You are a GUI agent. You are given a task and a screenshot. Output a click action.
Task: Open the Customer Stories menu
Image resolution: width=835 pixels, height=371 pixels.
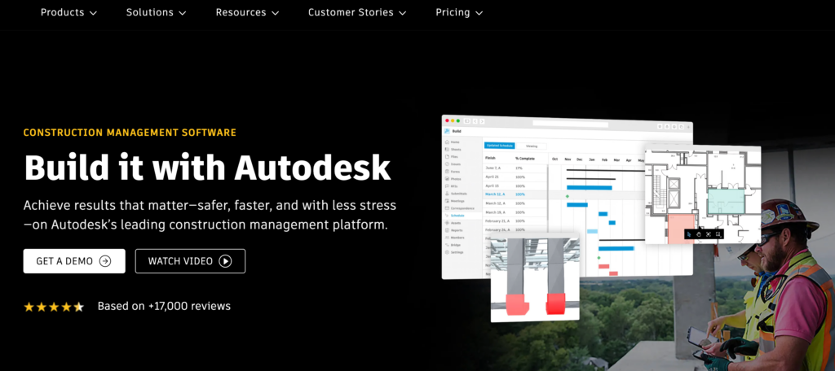coord(358,12)
